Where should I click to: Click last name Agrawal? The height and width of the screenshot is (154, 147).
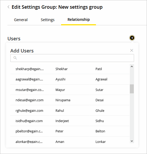[x=101, y=79]
